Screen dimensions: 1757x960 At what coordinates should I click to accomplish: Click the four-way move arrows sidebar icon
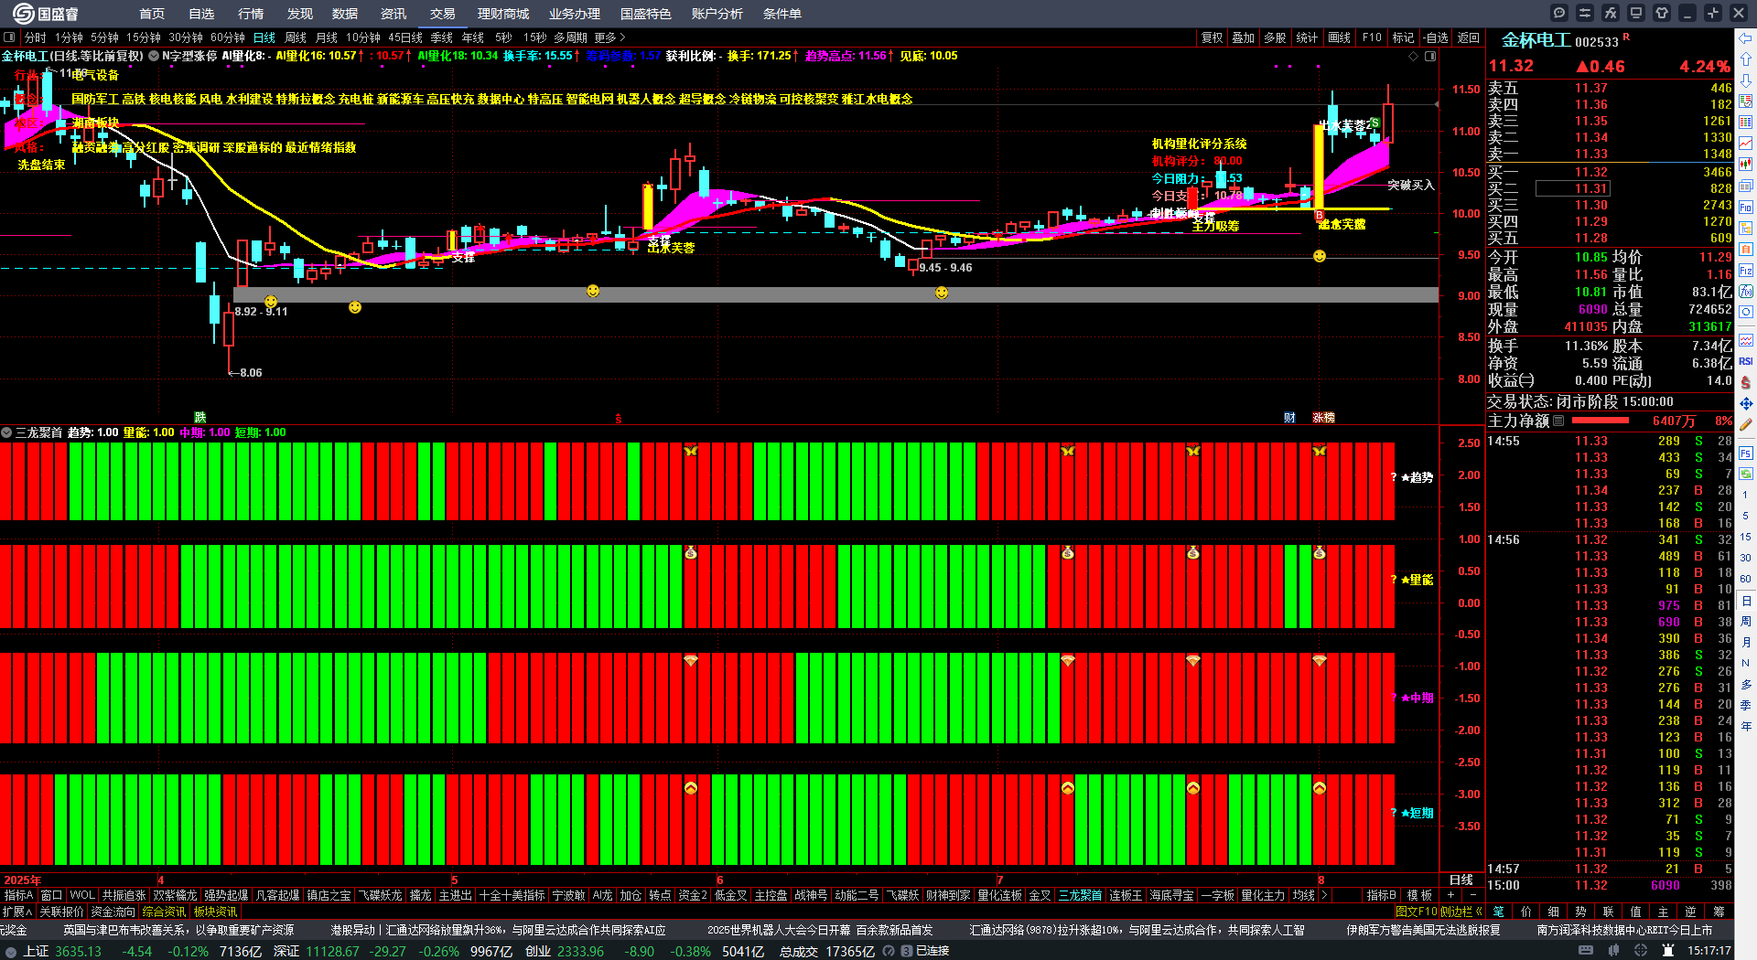point(1746,403)
